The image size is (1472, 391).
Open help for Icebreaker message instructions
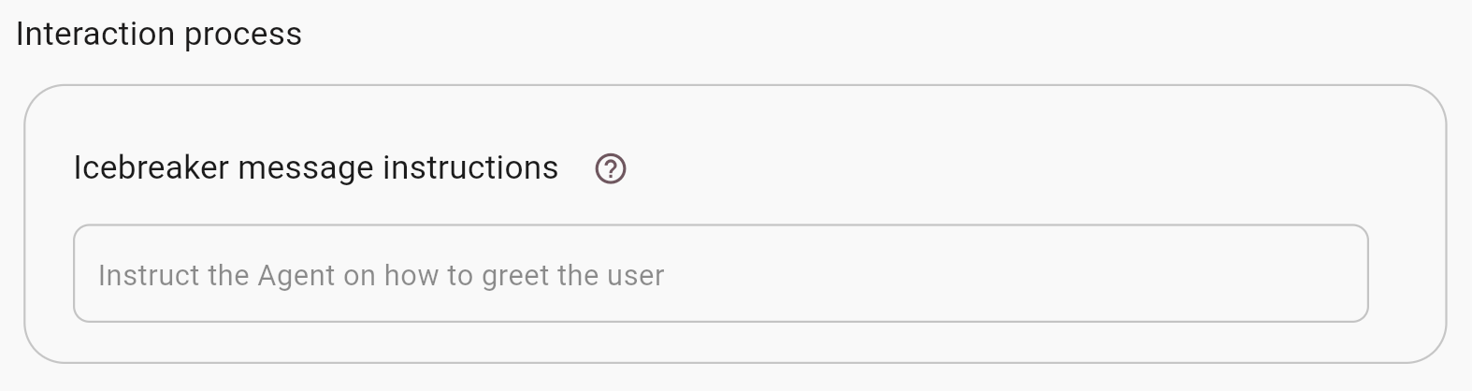(x=611, y=169)
